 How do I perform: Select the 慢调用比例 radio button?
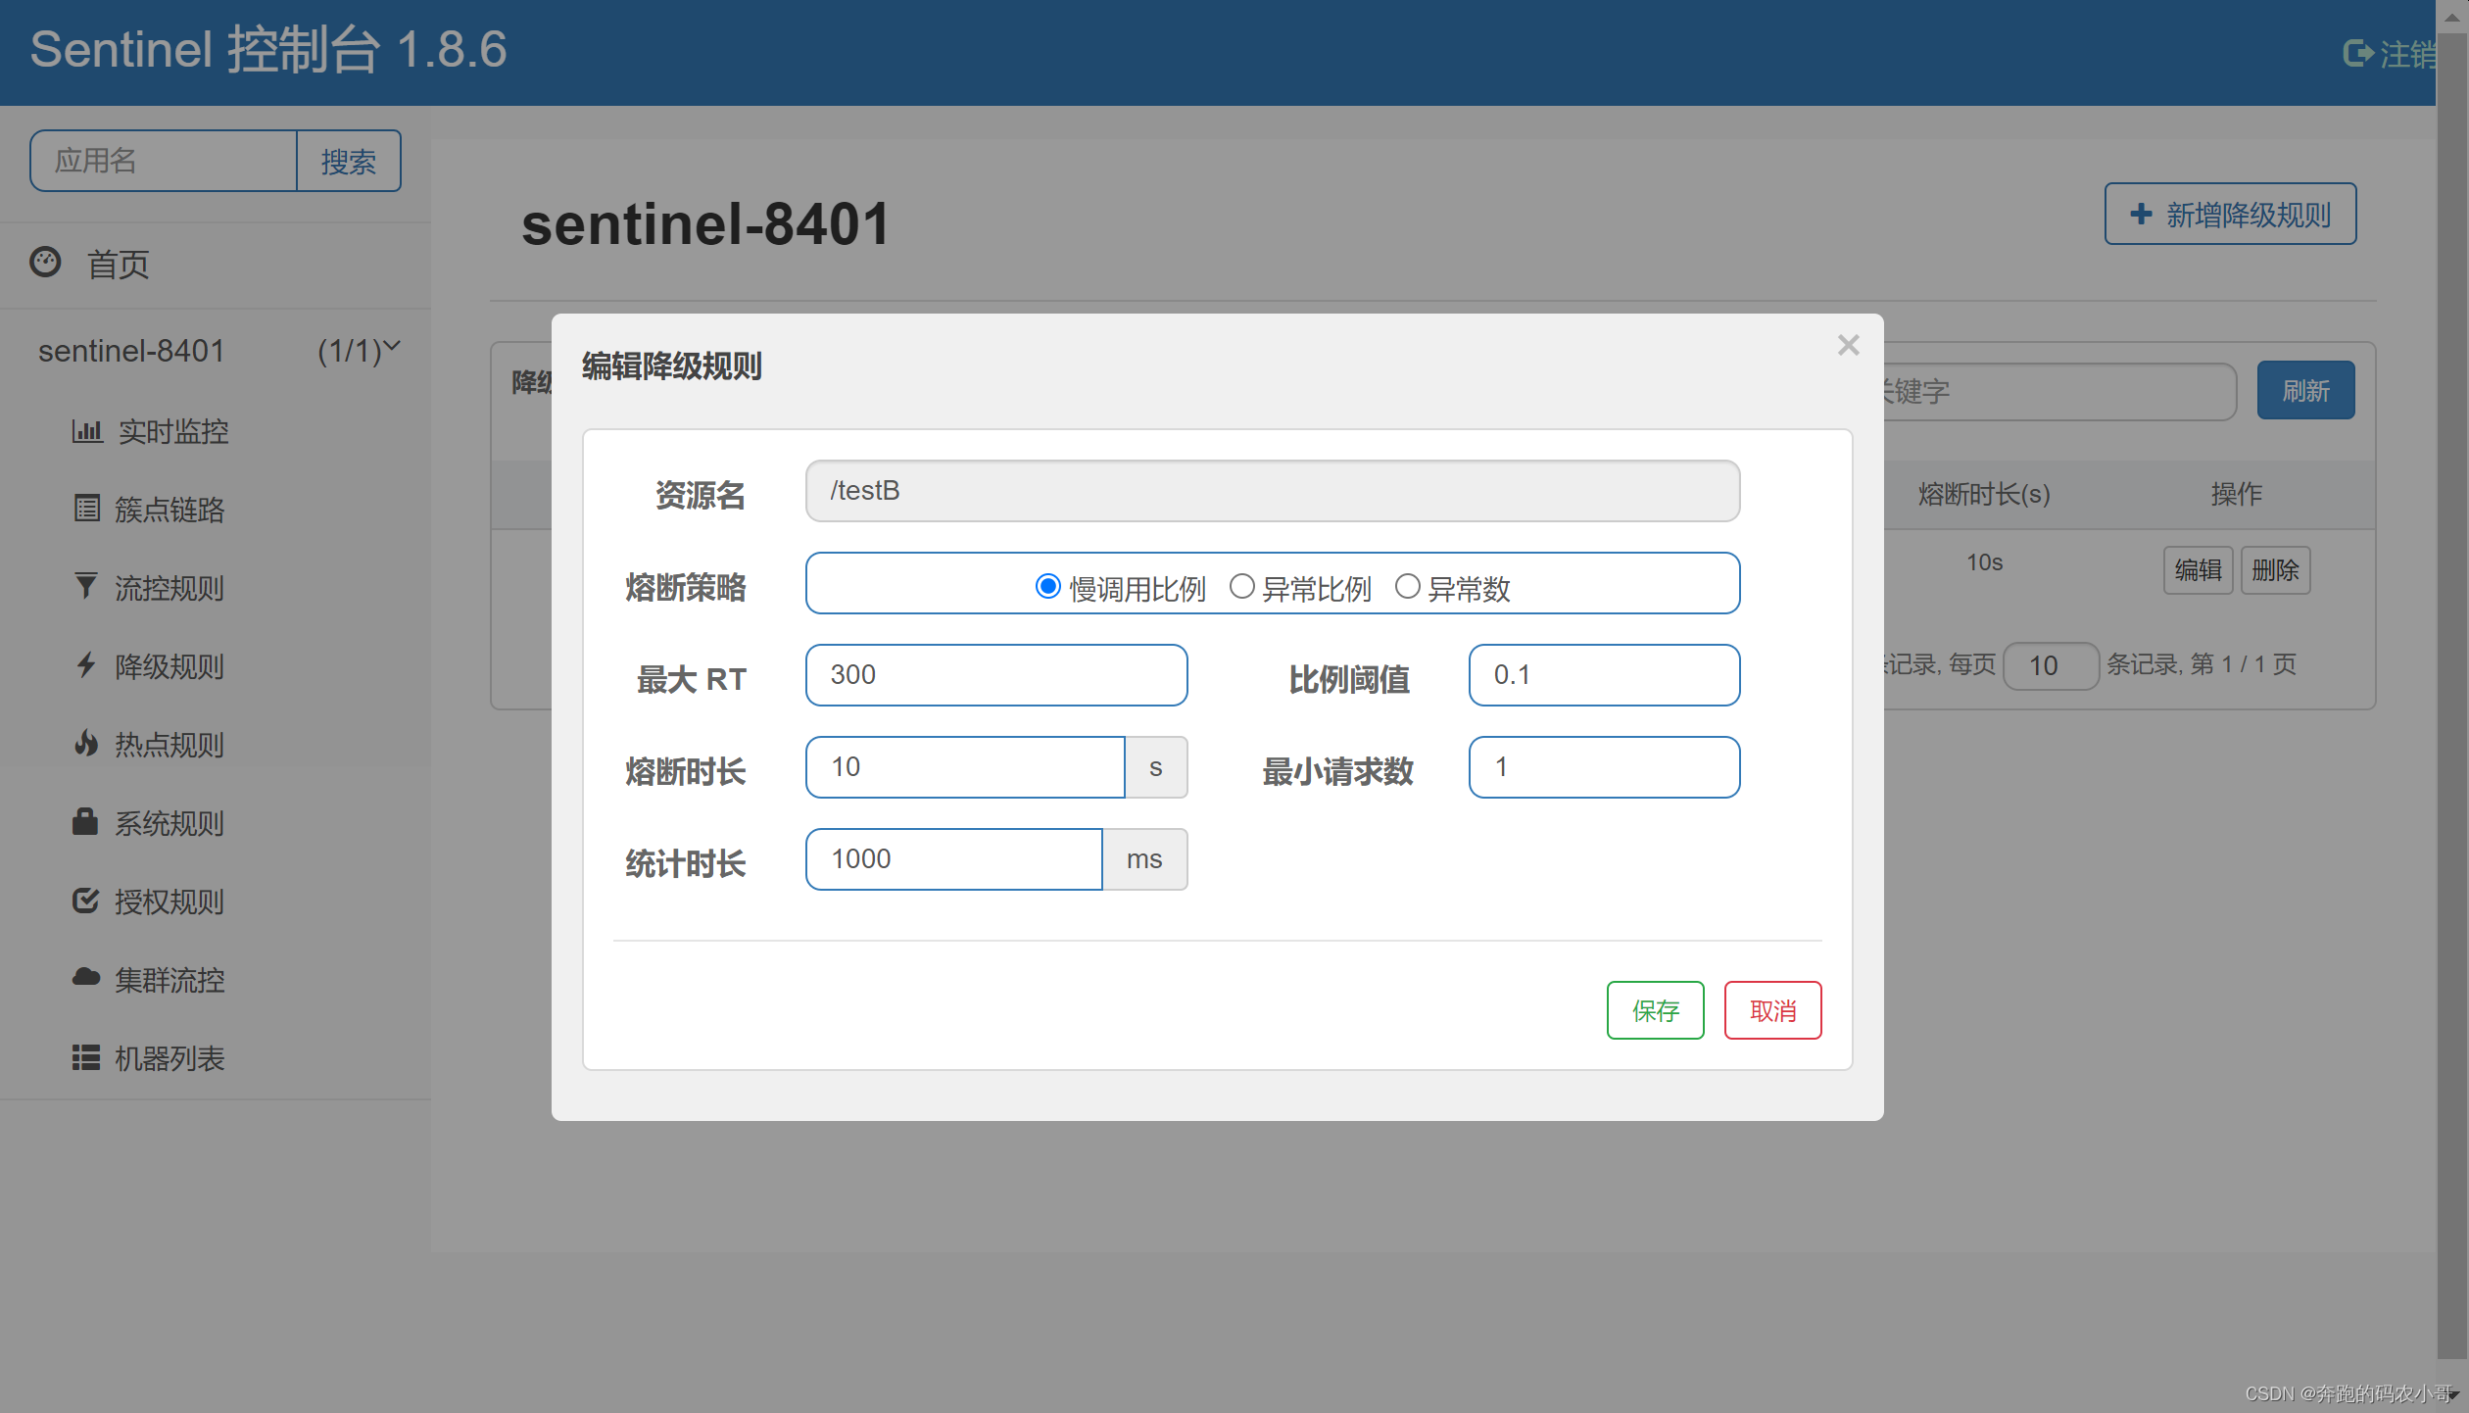(x=1048, y=586)
